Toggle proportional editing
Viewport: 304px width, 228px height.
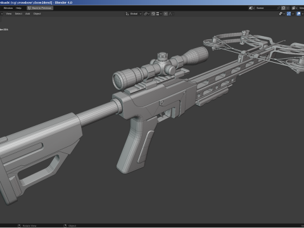166,14
